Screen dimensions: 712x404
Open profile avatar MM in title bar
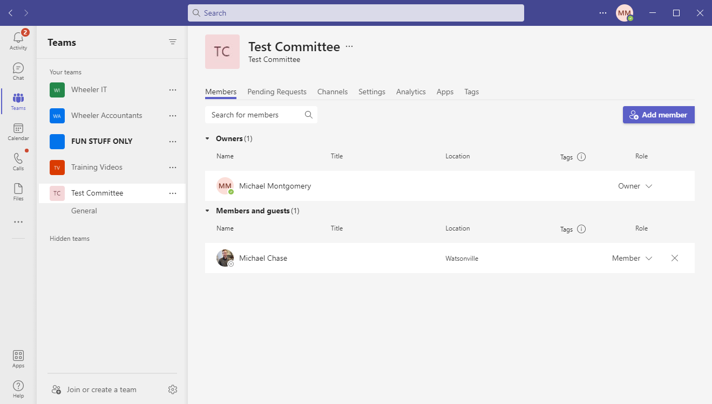(625, 13)
